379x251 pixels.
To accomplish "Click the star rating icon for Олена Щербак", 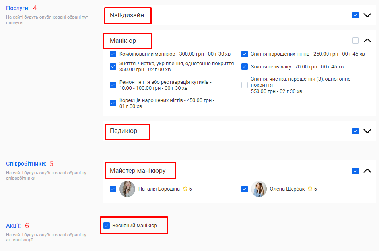I will 310,189.
